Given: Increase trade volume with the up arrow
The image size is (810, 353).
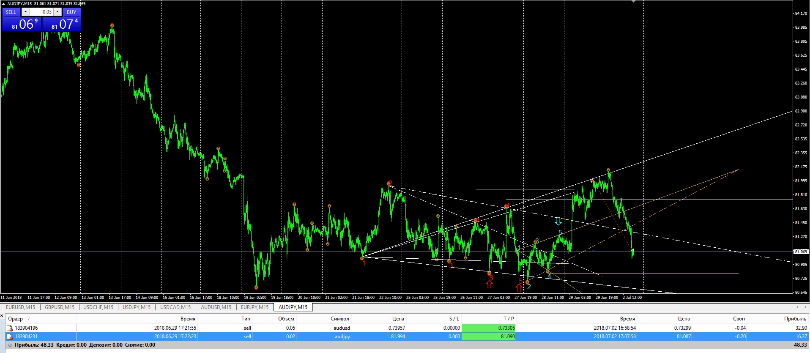Looking at the screenshot, I should [57, 12].
